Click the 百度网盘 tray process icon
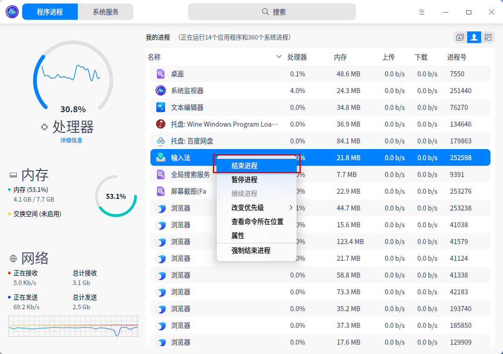The height and width of the screenshot is (354, 503). (x=161, y=141)
